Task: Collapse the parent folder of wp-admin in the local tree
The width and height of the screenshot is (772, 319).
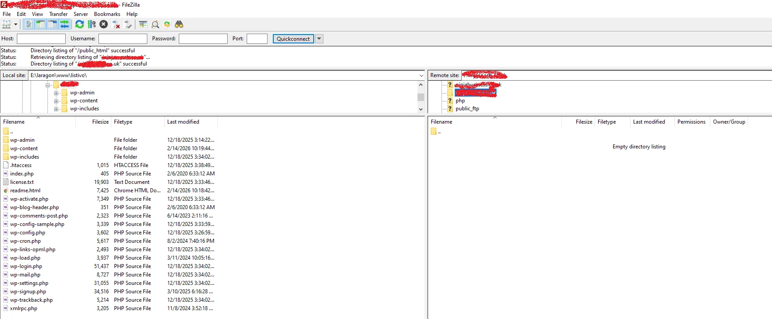Action: coord(47,85)
